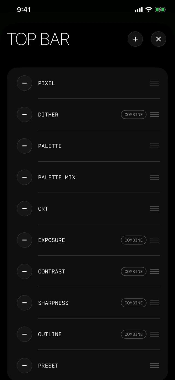This screenshot has height=380, width=175.
Task: Remove CRT with the minus icon
Action: coord(25,209)
